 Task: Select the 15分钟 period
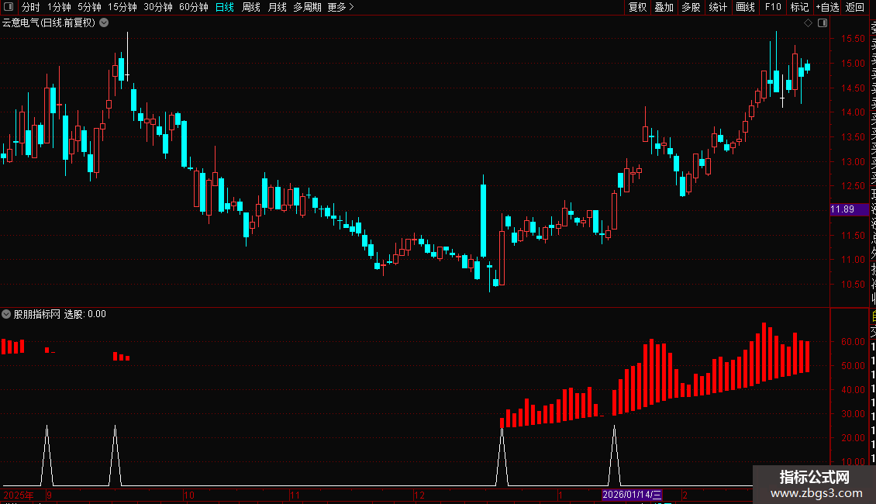122,7
